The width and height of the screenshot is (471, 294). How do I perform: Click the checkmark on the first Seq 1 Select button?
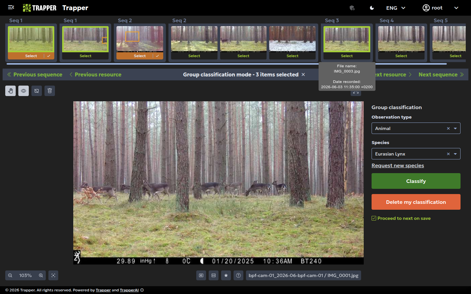[49, 56]
